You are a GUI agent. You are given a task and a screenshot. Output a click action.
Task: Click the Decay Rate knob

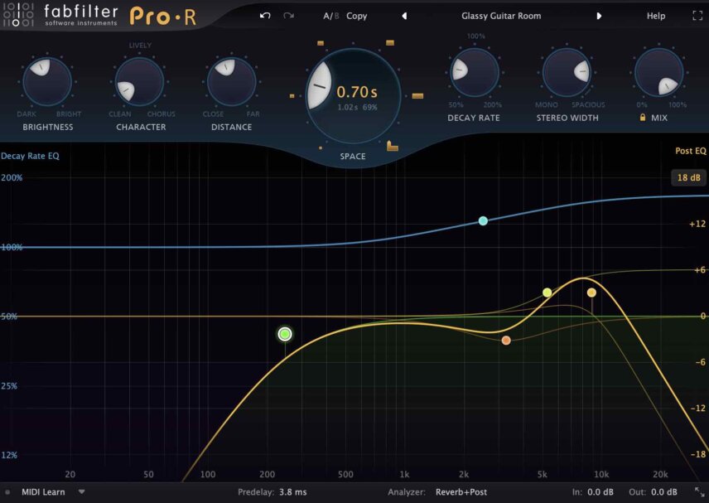pyautogui.click(x=475, y=72)
